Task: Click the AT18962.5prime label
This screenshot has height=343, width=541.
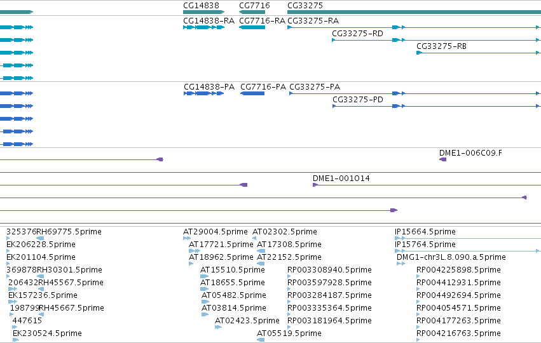Action: (x=221, y=257)
